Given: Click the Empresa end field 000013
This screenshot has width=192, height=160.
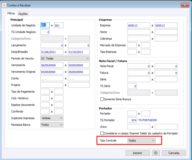Looking at the screenshot, I should pos(166,25).
